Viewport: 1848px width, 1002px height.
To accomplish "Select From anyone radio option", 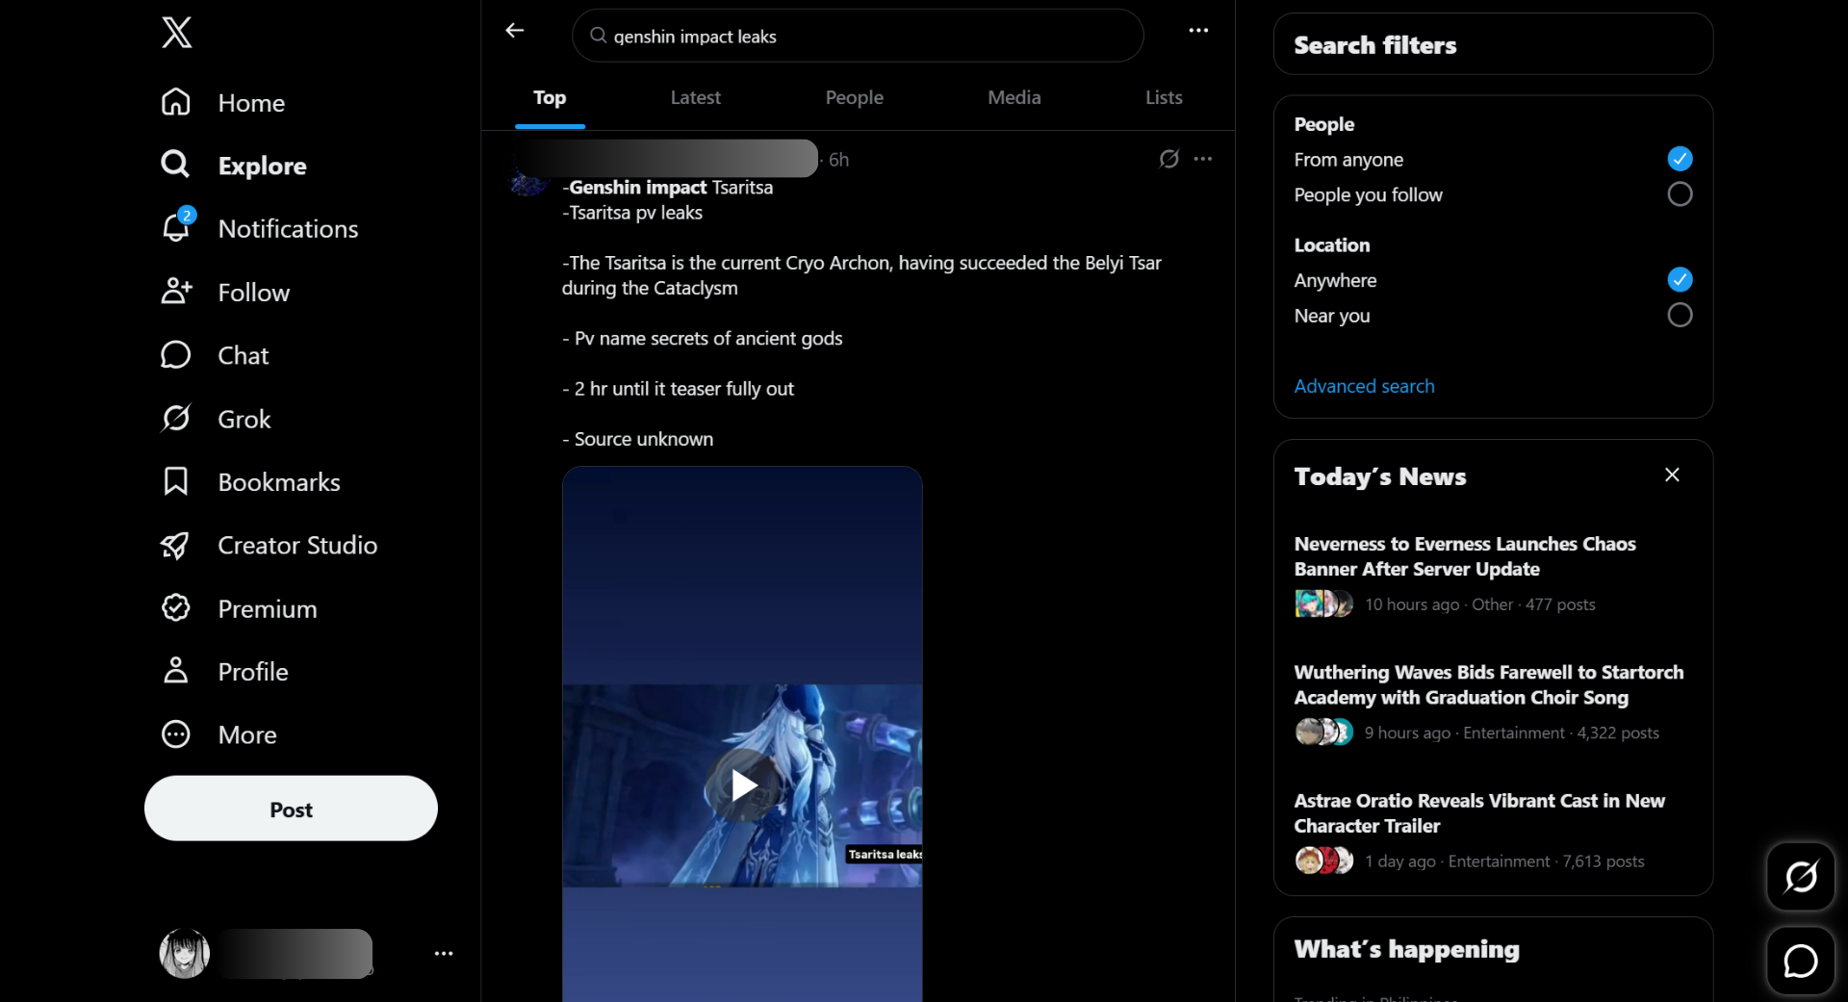I will [x=1680, y=159].
